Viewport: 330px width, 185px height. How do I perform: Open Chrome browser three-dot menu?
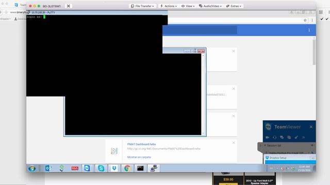pos(312,20)
